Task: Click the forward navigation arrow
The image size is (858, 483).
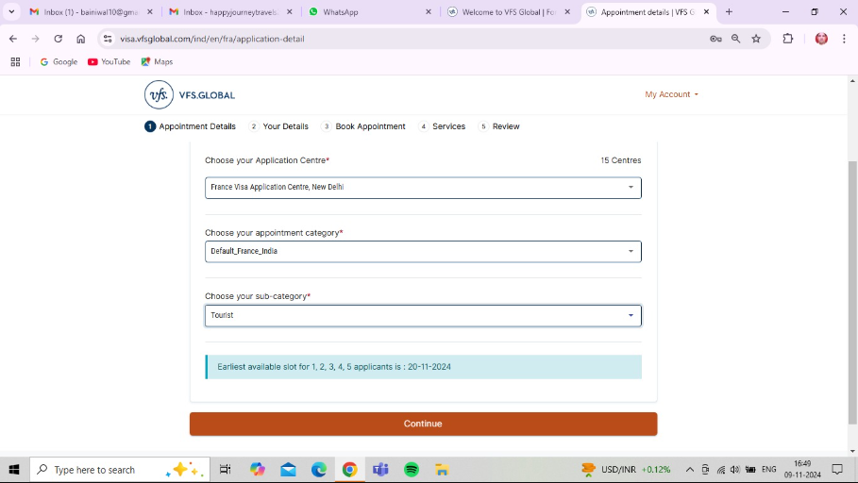Action: pos(36,39)
